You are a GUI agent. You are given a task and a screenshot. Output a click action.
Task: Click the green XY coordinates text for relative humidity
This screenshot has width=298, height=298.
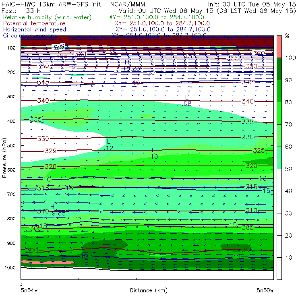[x=157, y=17]
